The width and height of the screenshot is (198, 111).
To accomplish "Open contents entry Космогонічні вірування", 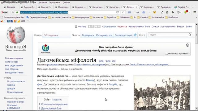I will (x=54, y=104).
